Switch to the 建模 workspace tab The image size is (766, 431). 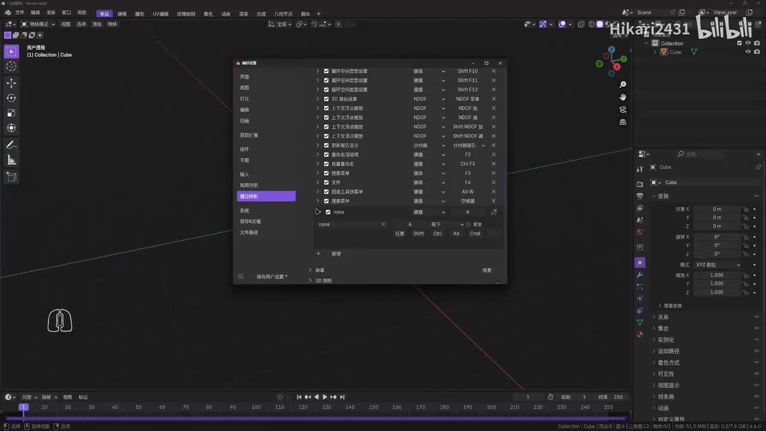tap(122, 14)
